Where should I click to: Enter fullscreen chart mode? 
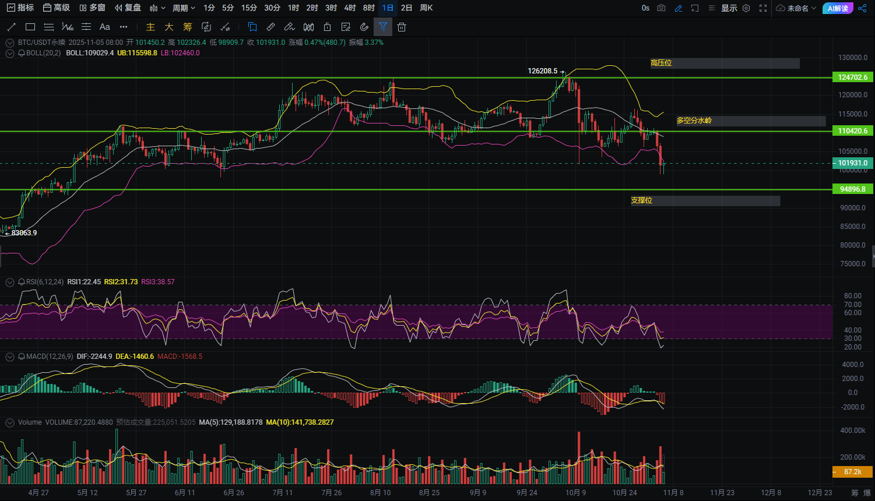click(x=763, y=8)
